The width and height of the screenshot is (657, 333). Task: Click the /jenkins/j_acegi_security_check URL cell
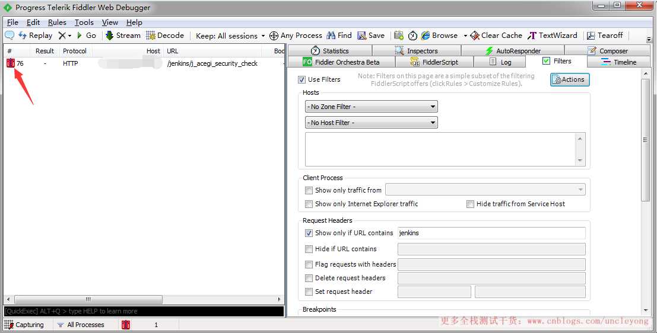pyautogui.click(x=212, y=63)
